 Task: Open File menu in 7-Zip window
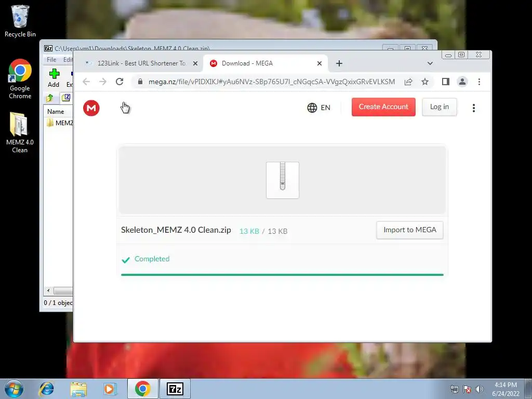pos(51,60)
